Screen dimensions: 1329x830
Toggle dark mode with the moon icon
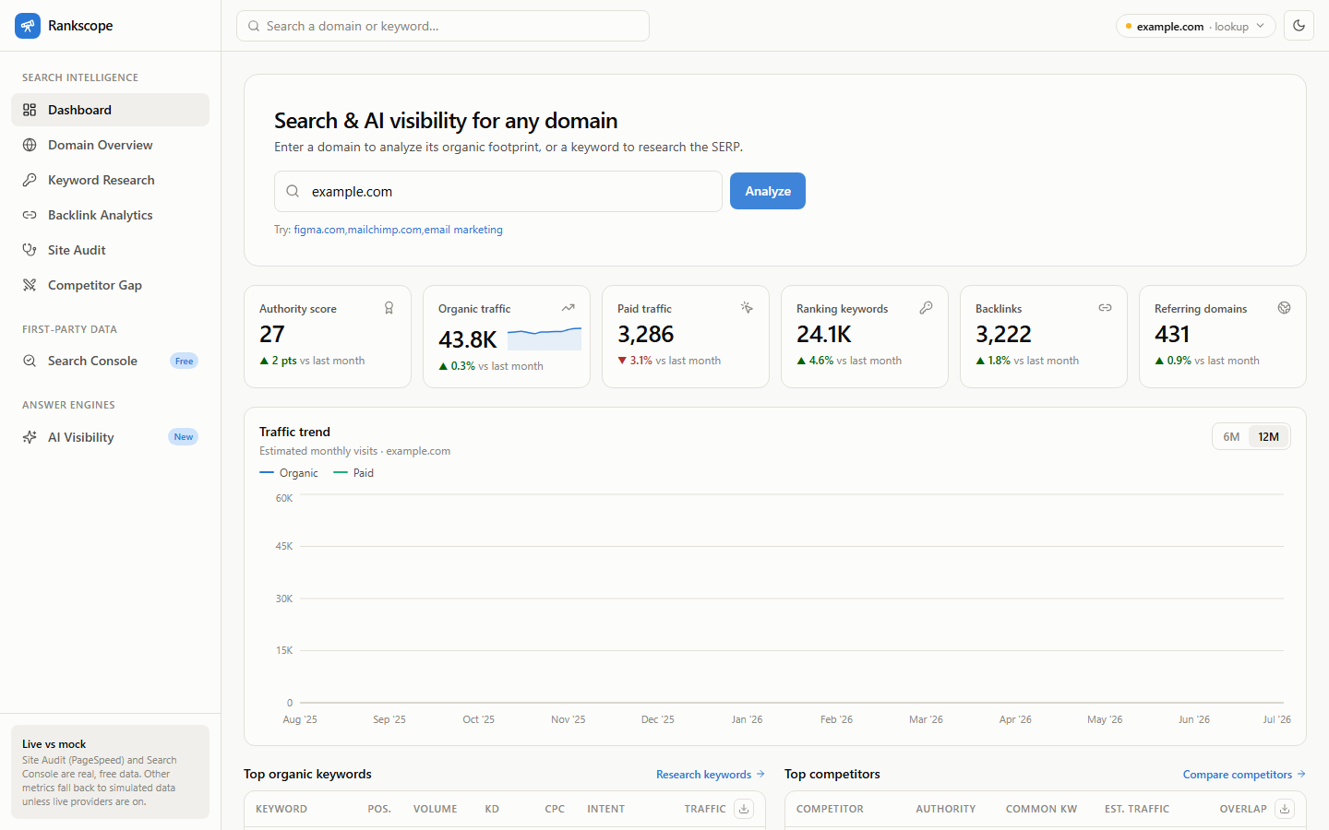click(1299, 26)
